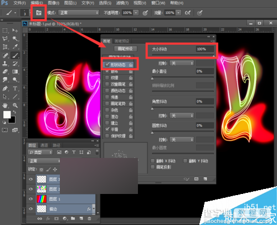Enable the 双重画笔 checkbox
Screen dimensions: 277x225
tap(107, 84)
